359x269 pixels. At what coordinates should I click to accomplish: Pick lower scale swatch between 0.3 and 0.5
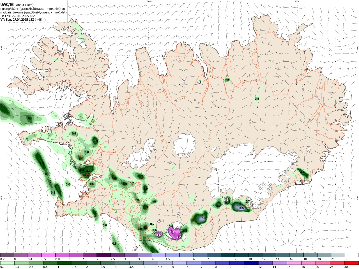click(x=22, y=263)
